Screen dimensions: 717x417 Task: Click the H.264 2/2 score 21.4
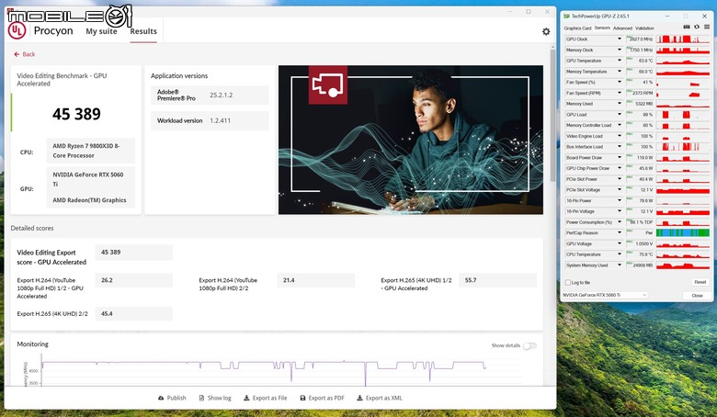tap(316, 280)
